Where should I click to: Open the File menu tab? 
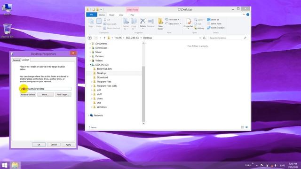92,15
